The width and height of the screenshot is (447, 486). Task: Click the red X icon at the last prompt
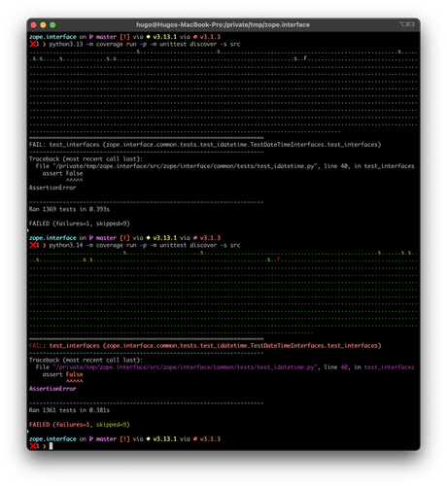[33, 446]
